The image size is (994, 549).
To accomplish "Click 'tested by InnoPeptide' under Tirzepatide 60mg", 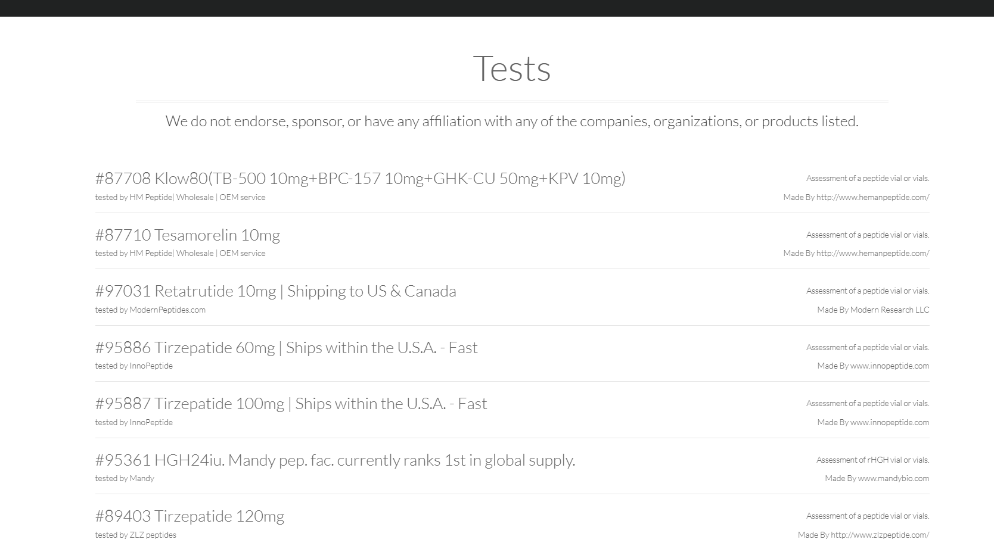I will pyautogui.click(x=133, y=366).
